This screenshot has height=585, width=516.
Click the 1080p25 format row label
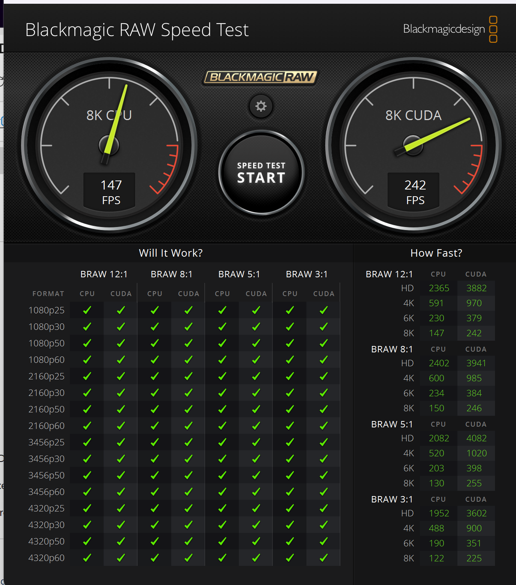click(x=47, y=310)
